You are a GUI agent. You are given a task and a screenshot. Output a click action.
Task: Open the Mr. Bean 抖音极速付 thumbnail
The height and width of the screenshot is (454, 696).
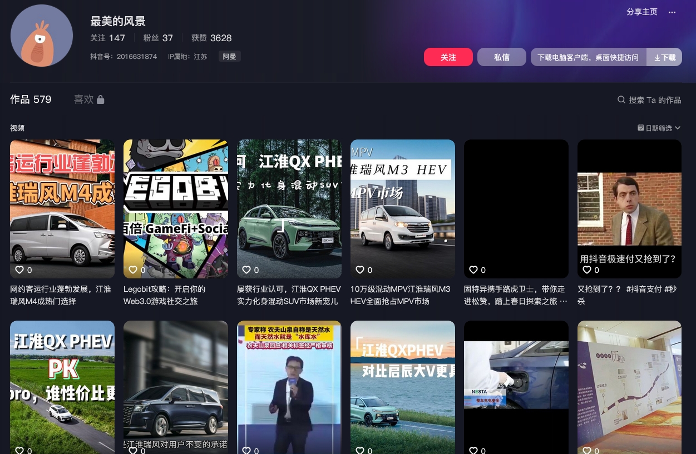629,209
